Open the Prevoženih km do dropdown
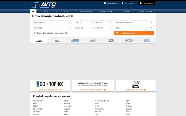The image size is (186, 116). click(134, 23)
